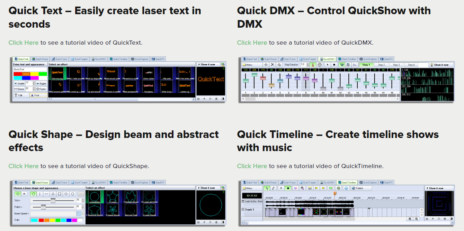The image size is (464, 231).
Task: Click the Bigger button in QuickText panel
Action: tap(41, 83)
